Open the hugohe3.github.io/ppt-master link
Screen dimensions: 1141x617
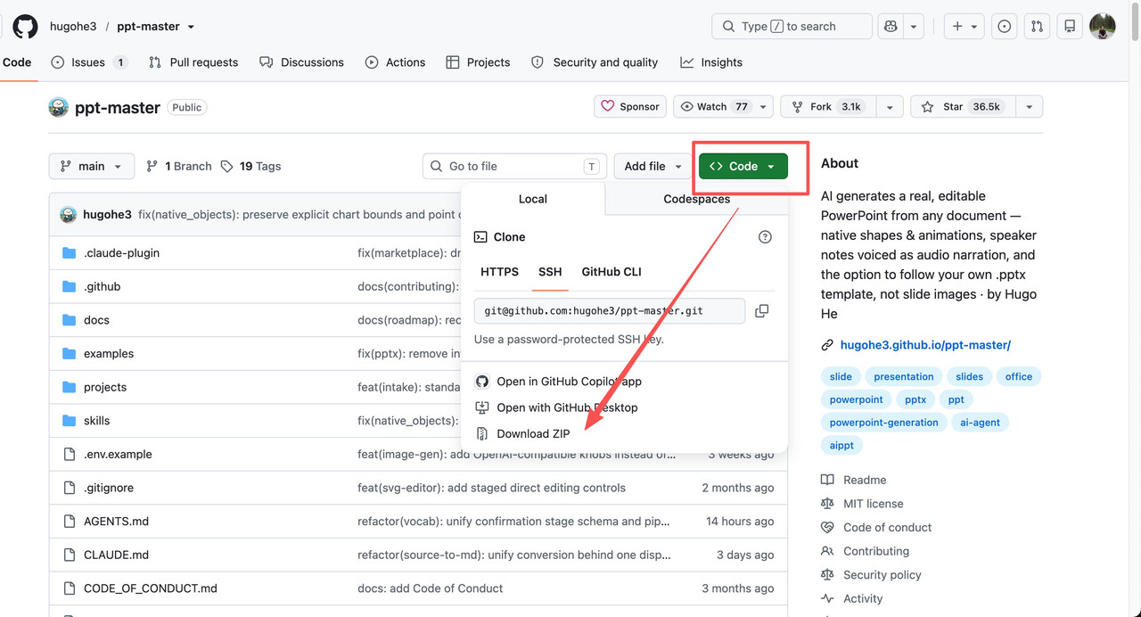(925, 345)
